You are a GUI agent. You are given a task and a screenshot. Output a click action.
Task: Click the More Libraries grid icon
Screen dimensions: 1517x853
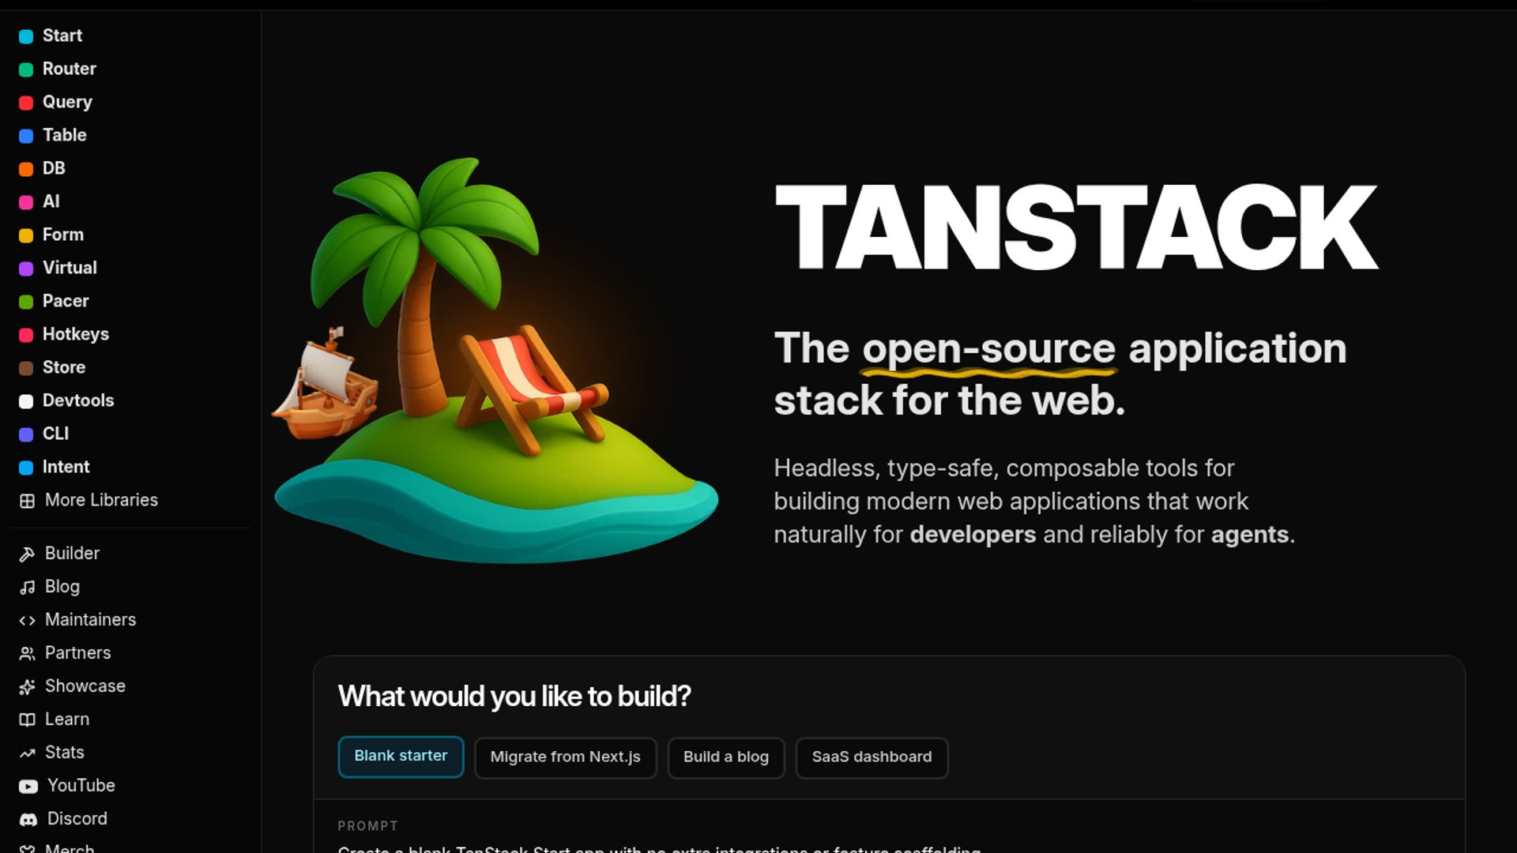pyautogui.click(x=27, y=501)
